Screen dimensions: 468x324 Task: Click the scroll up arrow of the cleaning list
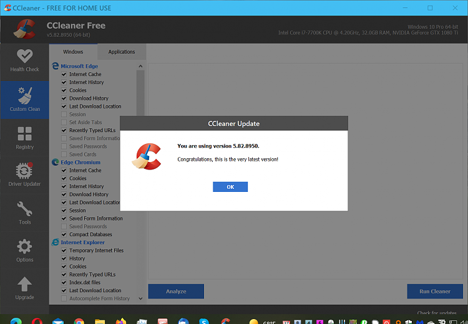point(140,66)
